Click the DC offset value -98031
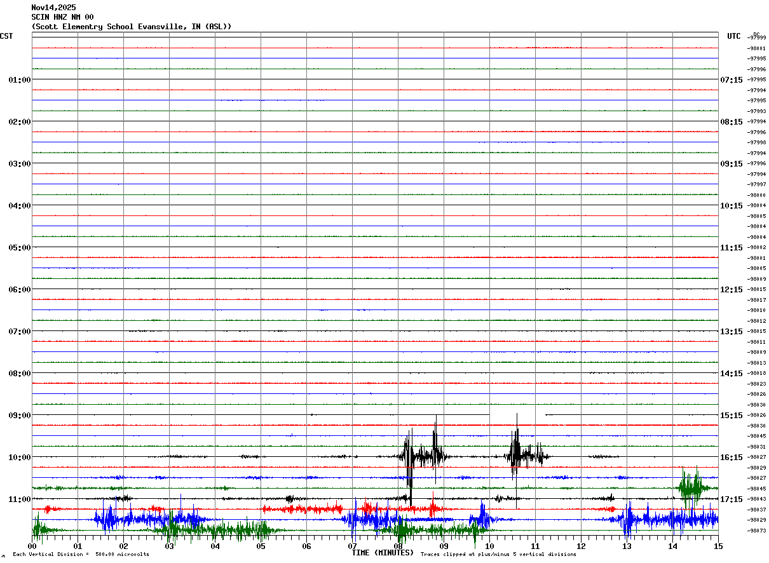769x563 pixels. coord(757,447)
